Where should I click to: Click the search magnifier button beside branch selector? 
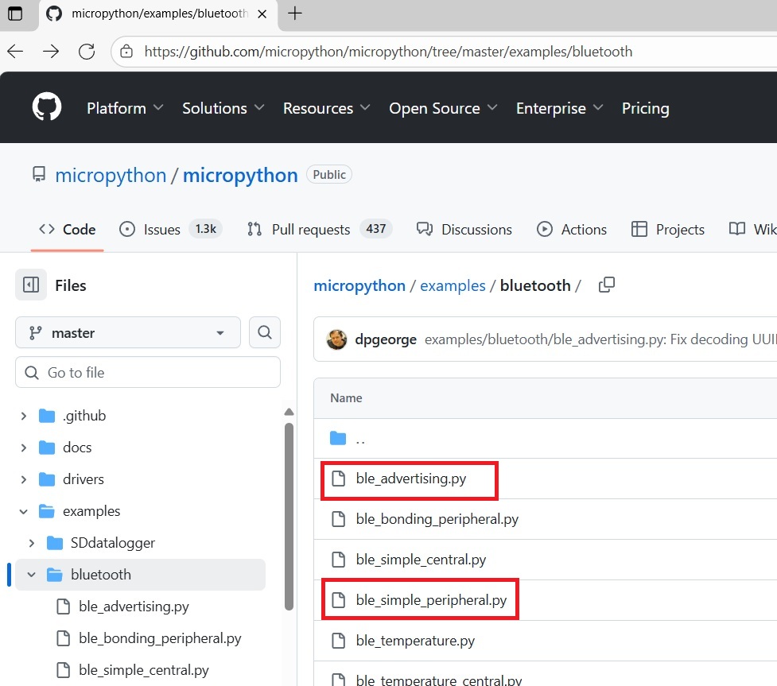264,332
